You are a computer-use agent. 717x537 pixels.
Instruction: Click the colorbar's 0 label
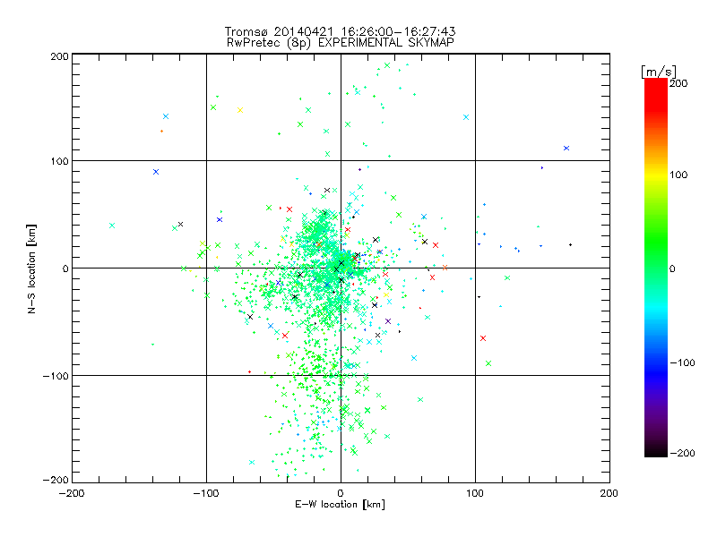pos(672,268)
